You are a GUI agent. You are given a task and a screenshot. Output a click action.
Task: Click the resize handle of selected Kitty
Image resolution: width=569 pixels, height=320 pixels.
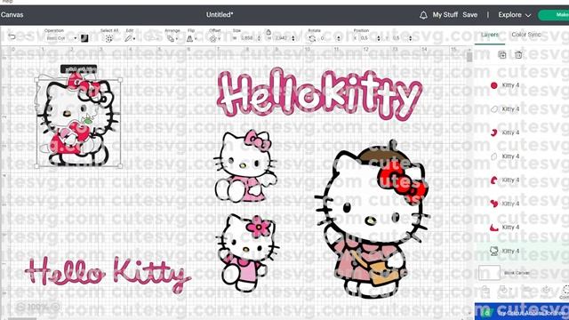tap(120, 166)
